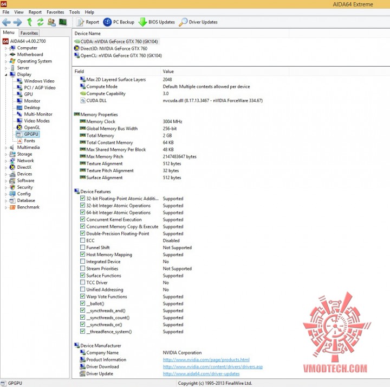Open the Help menu

[x=89, y=12]
